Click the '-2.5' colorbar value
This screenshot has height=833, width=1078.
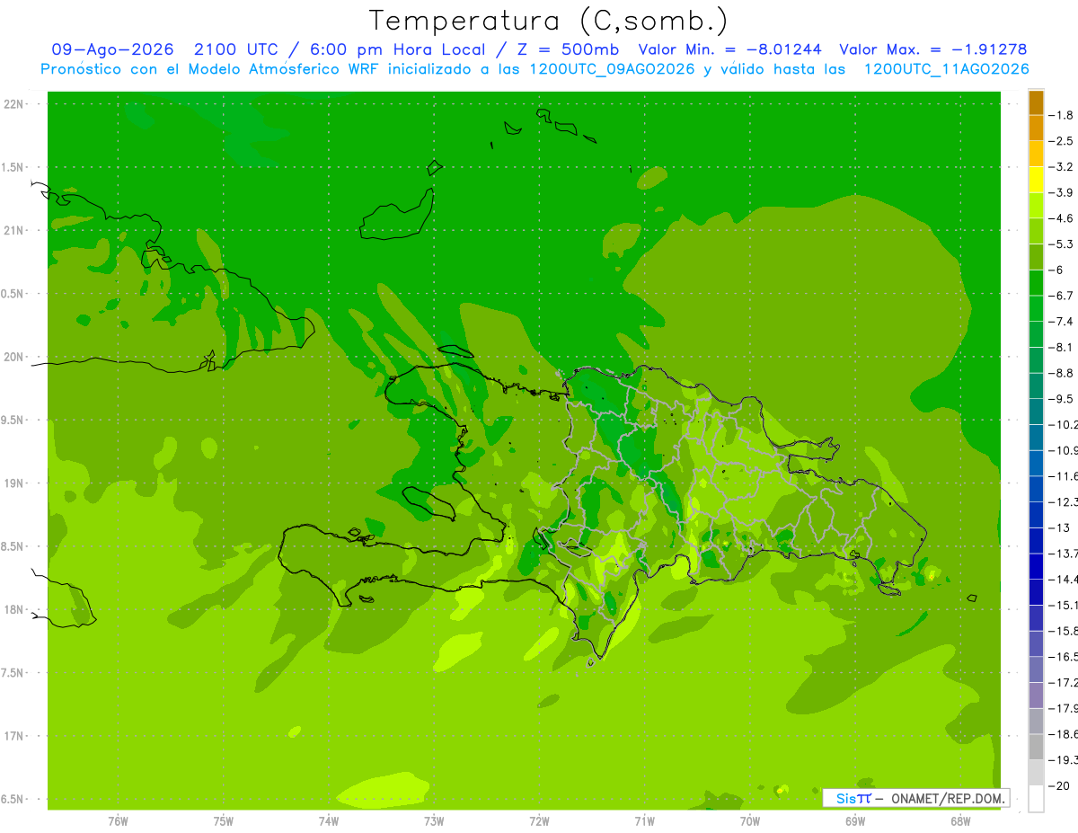click(1061, 141)
